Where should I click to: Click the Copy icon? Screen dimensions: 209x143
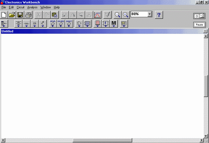[47, 15]
